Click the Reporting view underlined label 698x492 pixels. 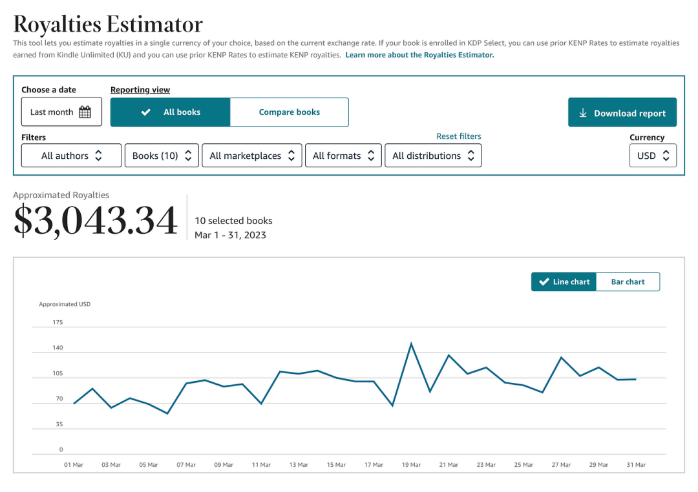(x=140, y=90)
